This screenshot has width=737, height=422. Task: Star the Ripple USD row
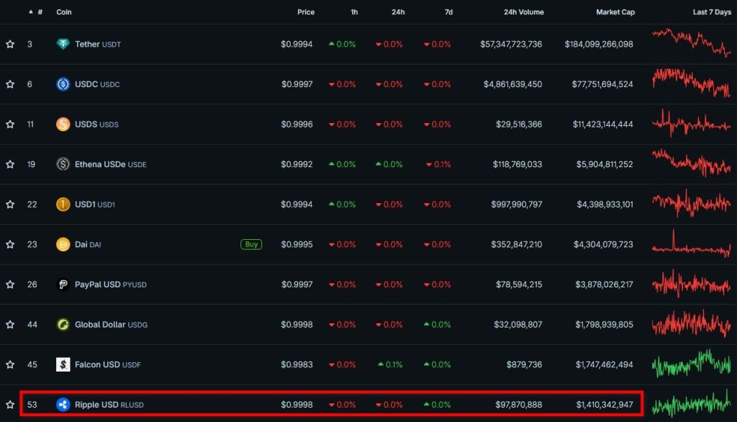click(x=10, y=405)
